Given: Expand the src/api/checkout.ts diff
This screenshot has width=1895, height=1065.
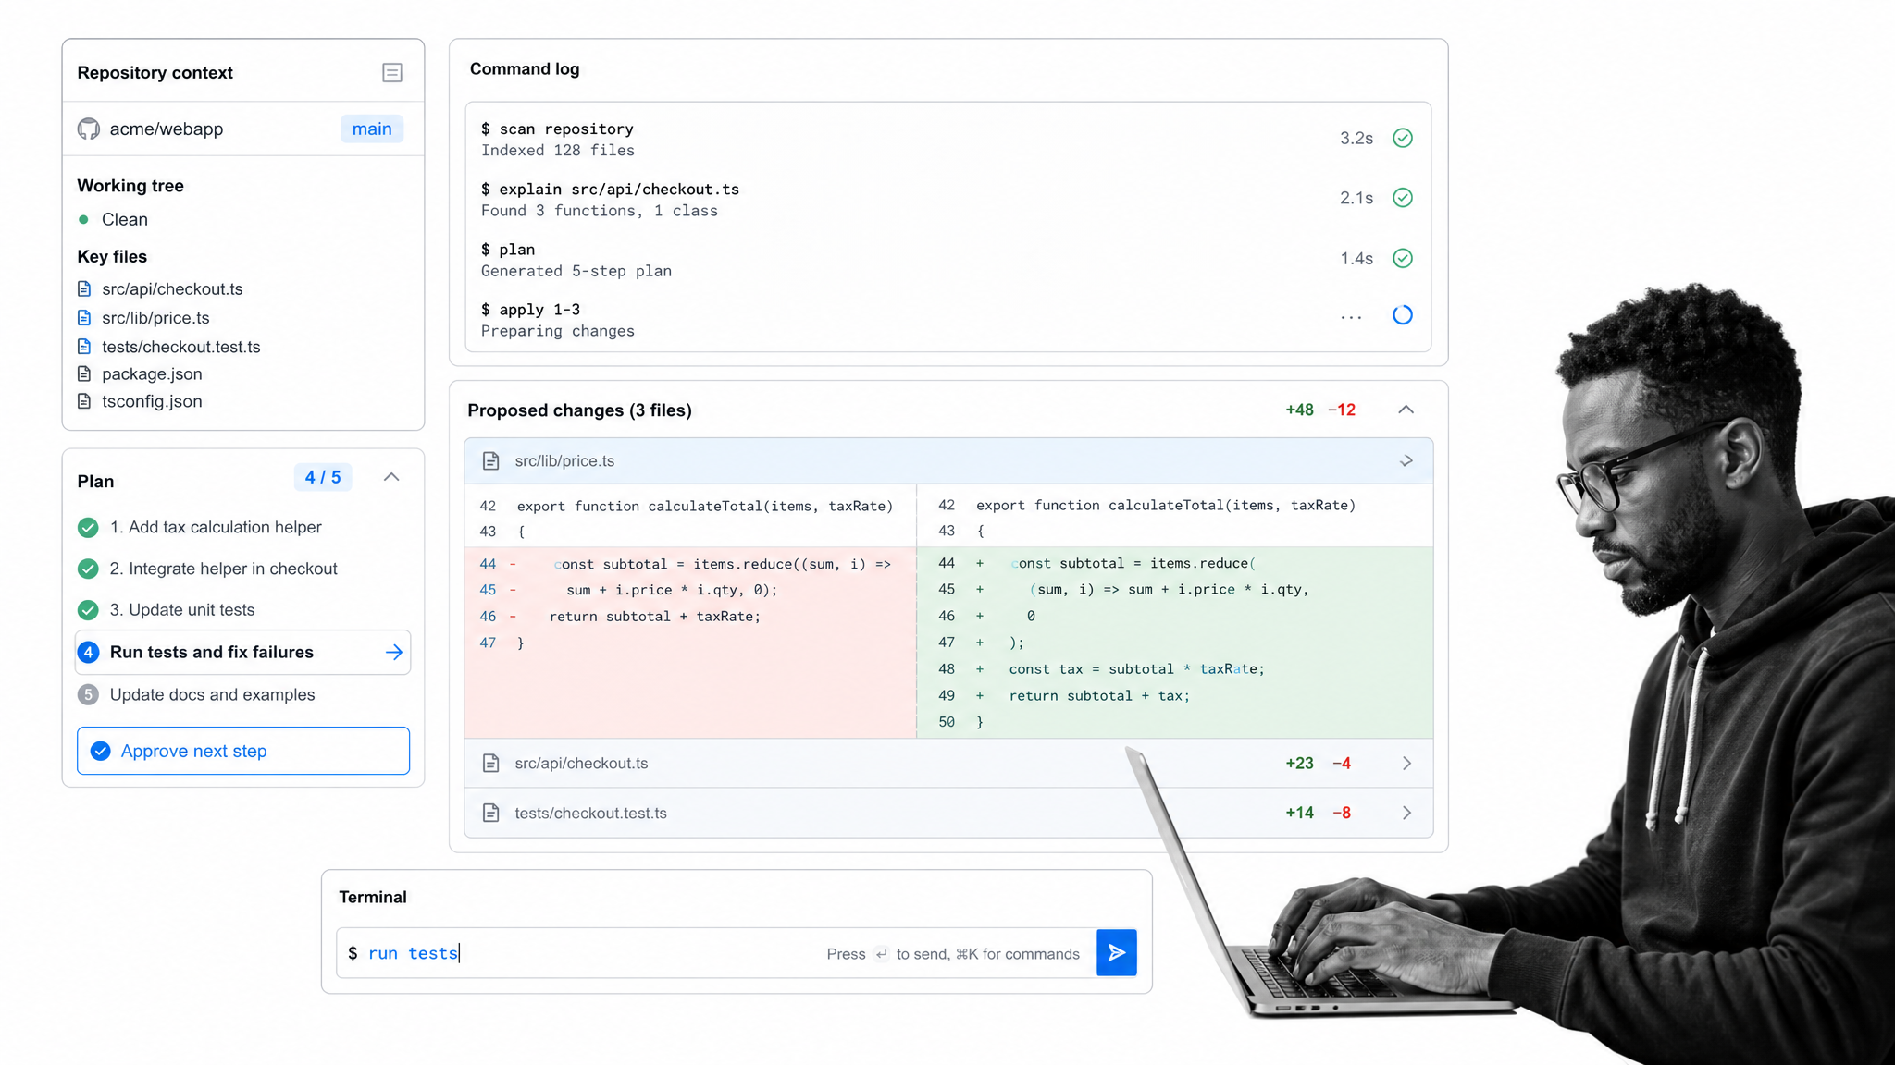Looking at the screenshot, I should (1406, 764).
